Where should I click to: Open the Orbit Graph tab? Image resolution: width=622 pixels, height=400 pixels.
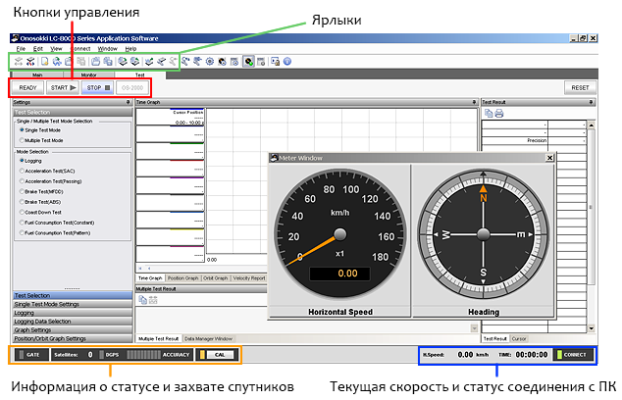pyautogui.click(x=216, y=278)
